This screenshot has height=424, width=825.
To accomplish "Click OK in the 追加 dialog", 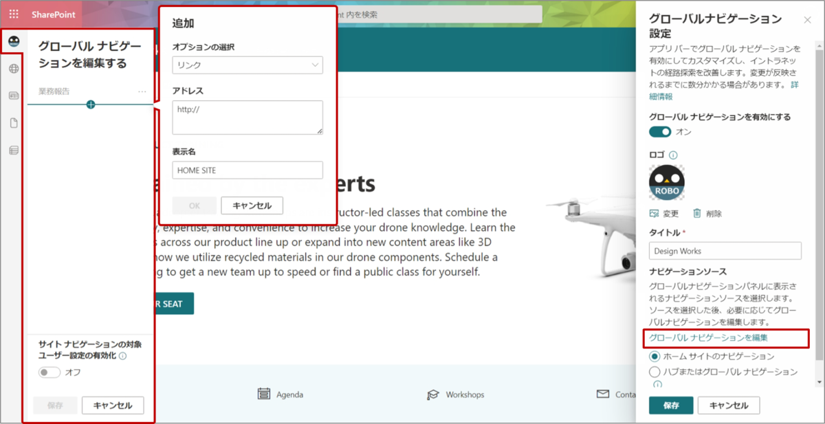I will [x=194, y=205].
